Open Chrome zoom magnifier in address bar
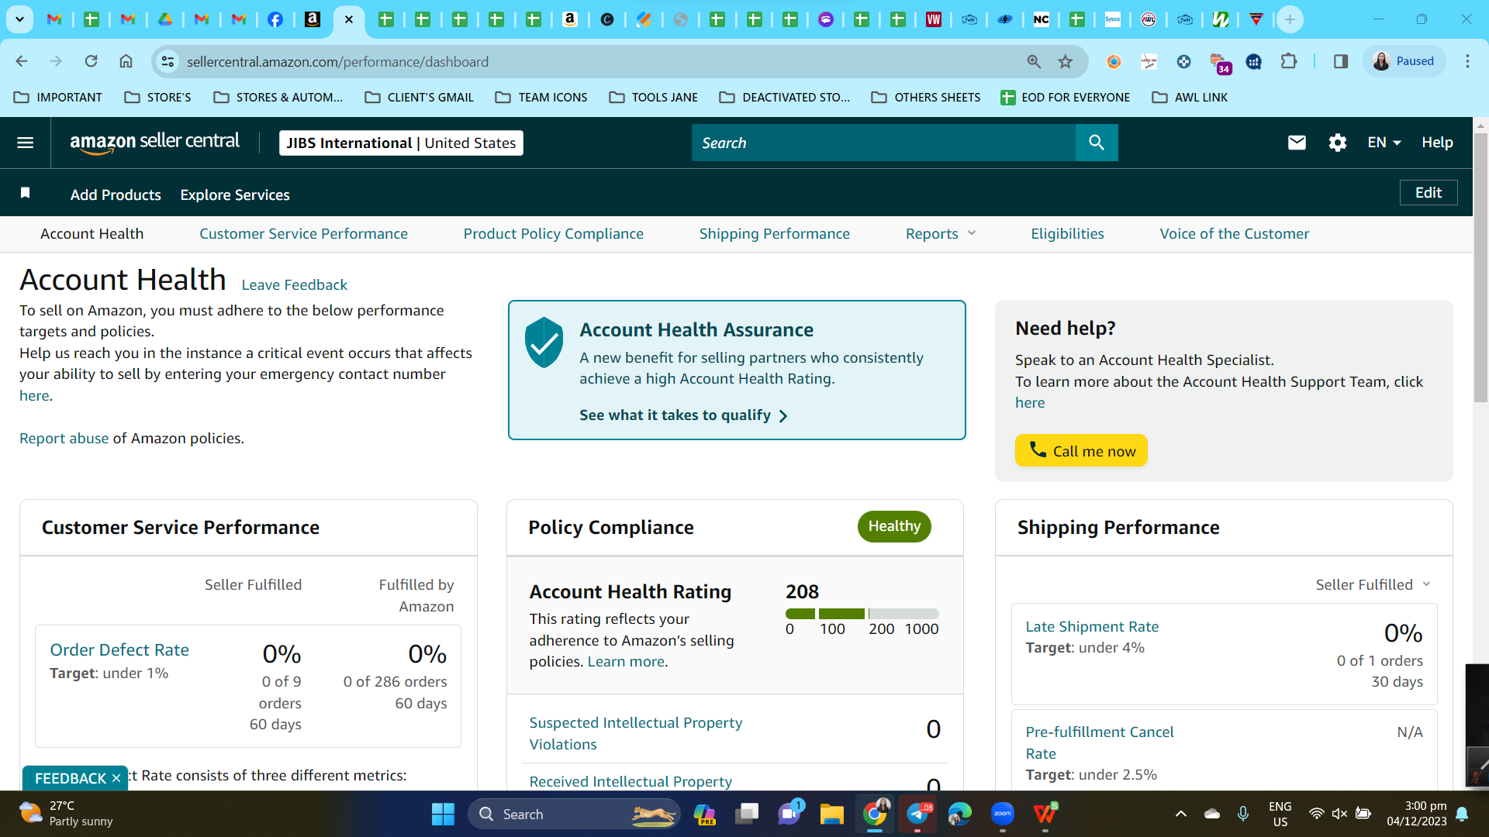Image resolution: width=1489 pixels, height=837 pixels. point(1034,61)
